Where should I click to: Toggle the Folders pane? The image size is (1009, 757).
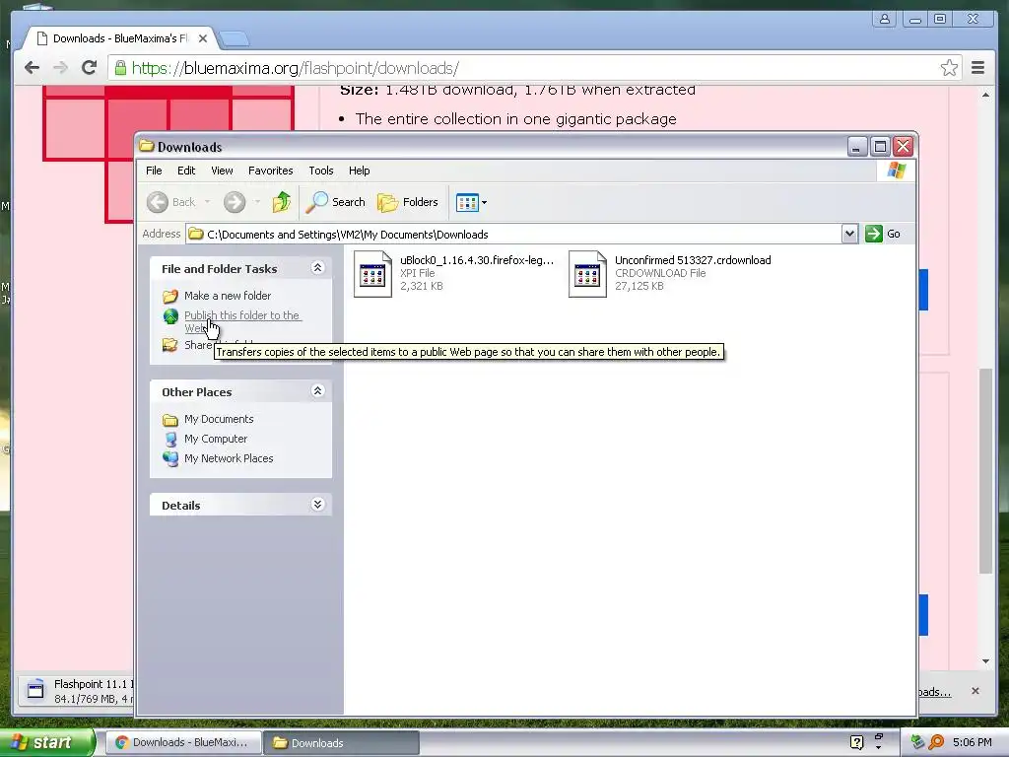[407, 202]
